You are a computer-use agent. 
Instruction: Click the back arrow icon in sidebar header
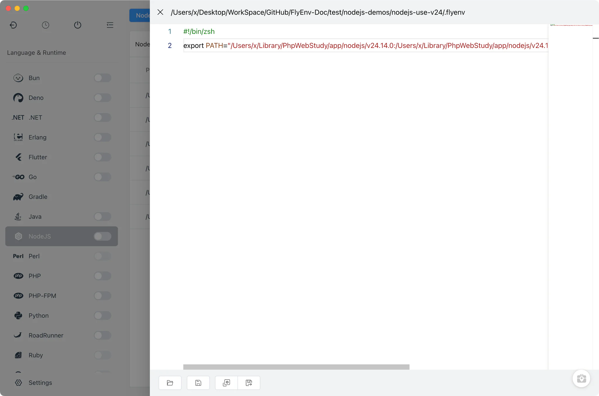13,25
